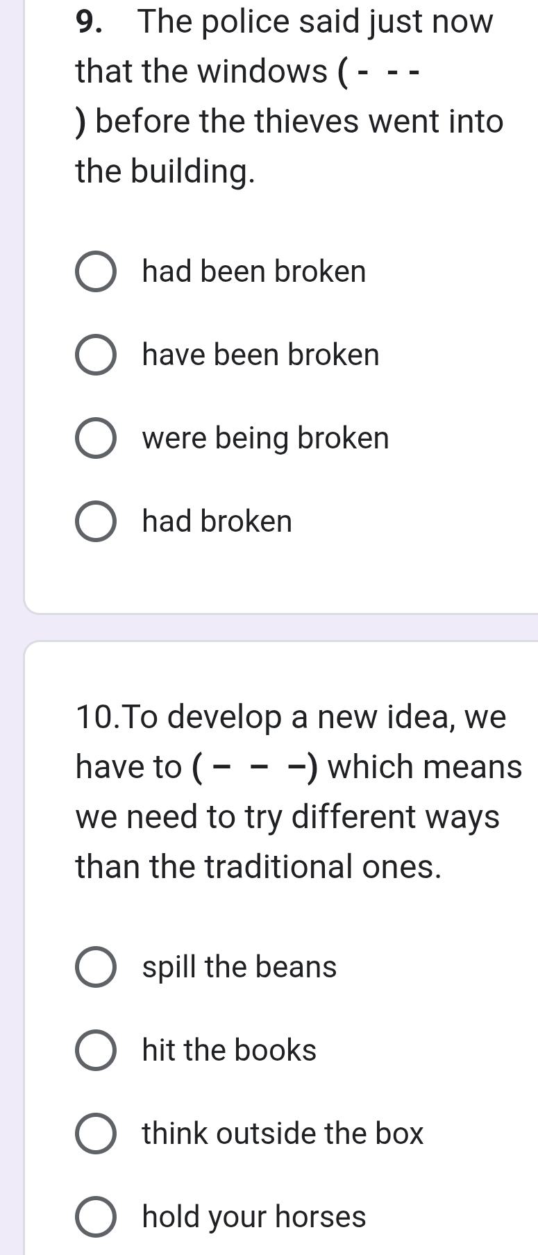
Task: Mark the 'were being broken' radio option
Action: point(95,438)
